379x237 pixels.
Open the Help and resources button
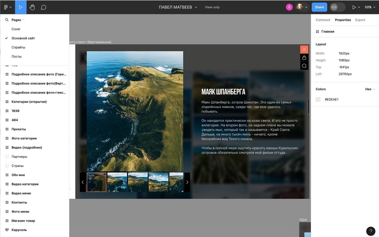(371, 231)
